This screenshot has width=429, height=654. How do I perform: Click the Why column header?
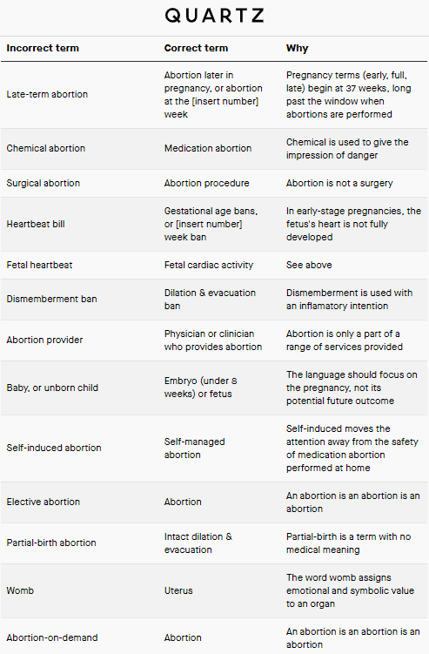click(297, 49)
